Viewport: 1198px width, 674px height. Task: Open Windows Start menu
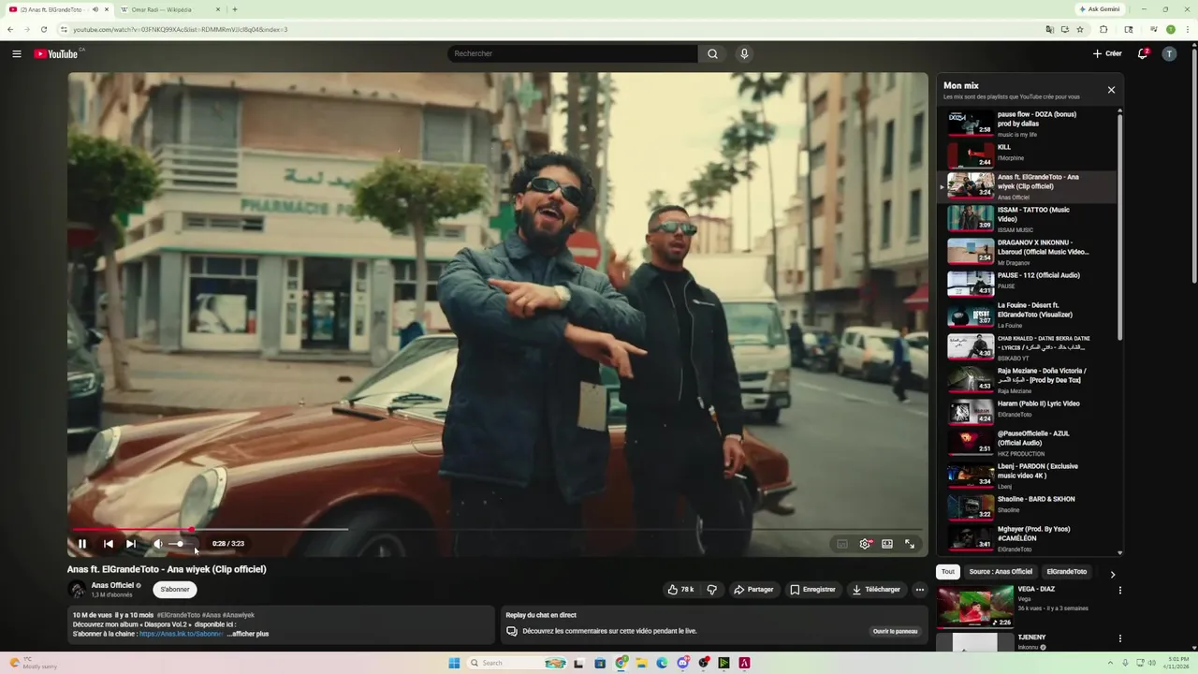click(454, 663)
